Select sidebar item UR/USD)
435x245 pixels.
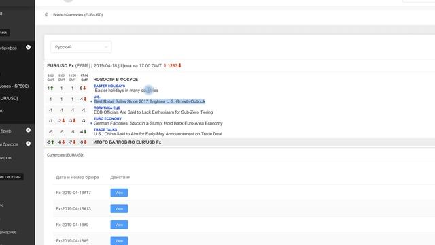pyautogui.click(x=9, y=98)
